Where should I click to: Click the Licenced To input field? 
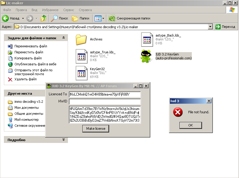(x=105, y=94)
